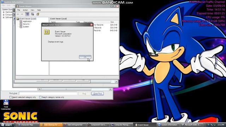Expand Software node in System Information
Viewport: 226px width, 127px height.
click(x=4, y=17)
